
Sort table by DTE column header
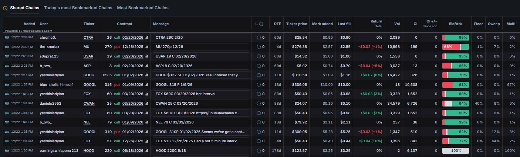277,24
